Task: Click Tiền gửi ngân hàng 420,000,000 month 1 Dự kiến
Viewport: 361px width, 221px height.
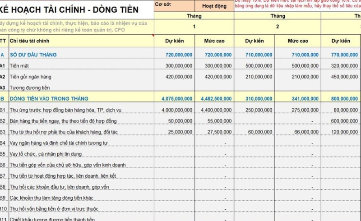Action: coord(179,77)
